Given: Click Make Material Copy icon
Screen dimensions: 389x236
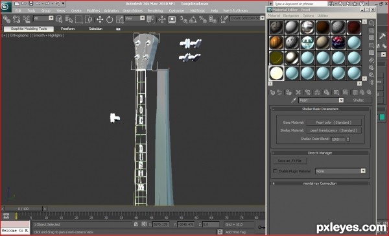Looking at the screenshot, I should click(x=307, y=93).
